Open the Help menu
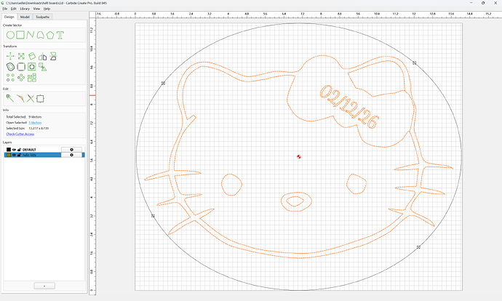 pyautogui.click(x=47, y=9)
